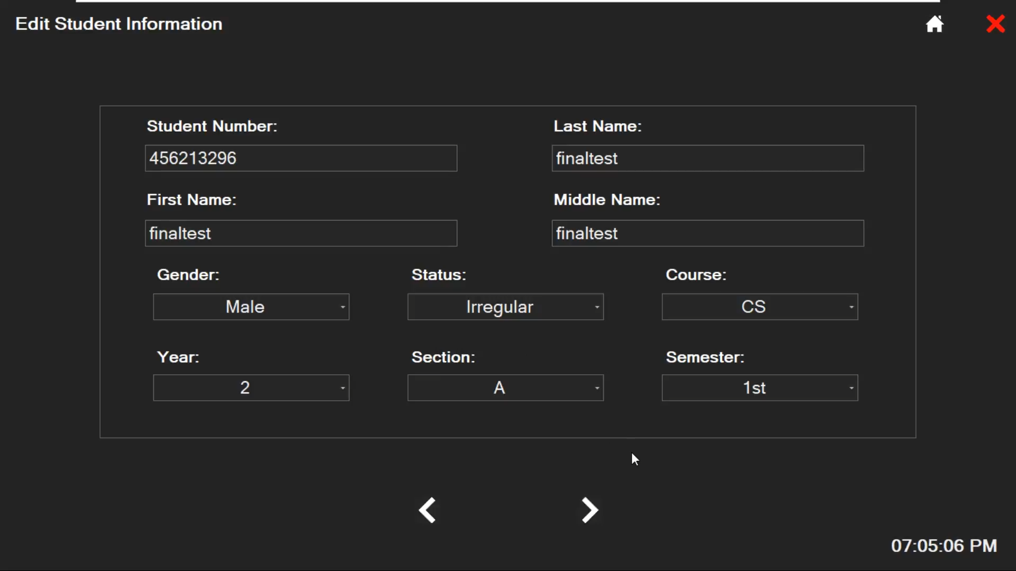Click the clock time 07:05:06 PM

coord(944,546)
